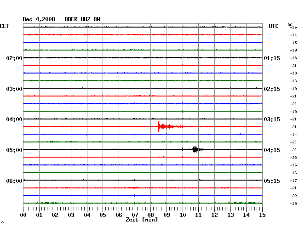Screen dimensions: 299x227
Task: Click the CET time label "06:00"
Action: pos(14,181)
